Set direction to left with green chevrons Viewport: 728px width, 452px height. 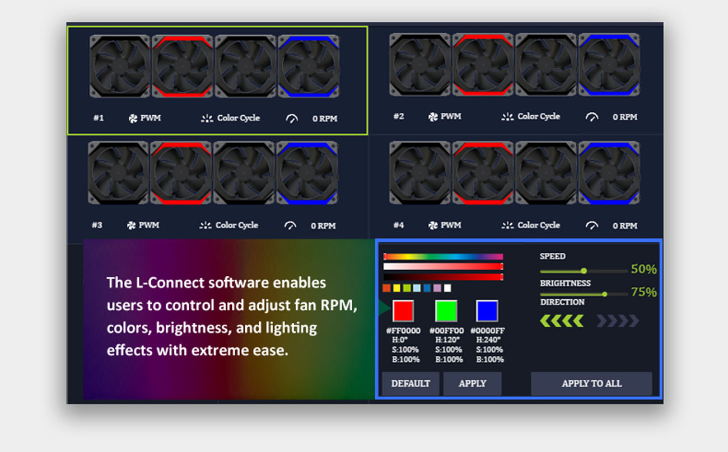562,321
